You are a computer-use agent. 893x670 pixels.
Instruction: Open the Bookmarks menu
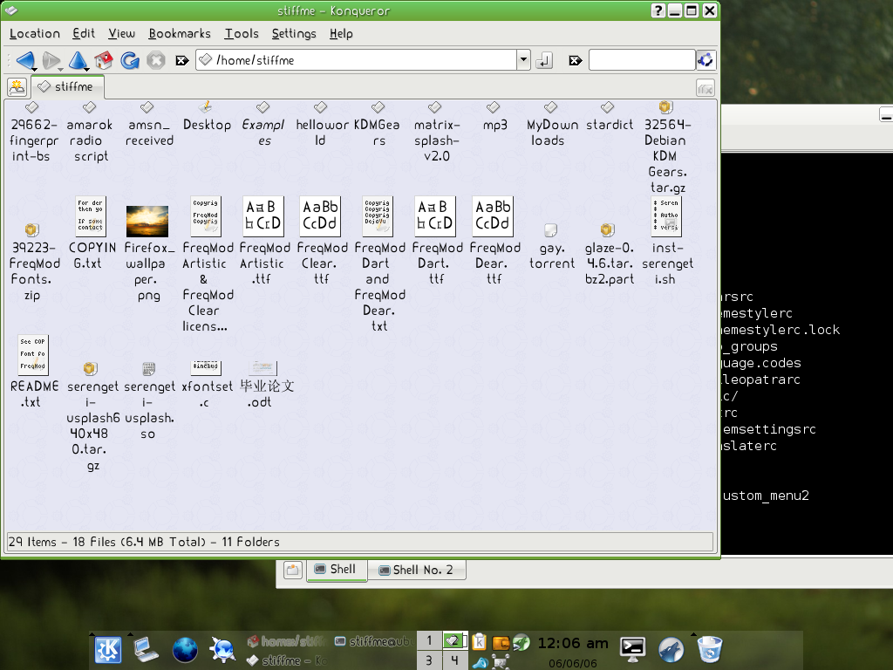pyautogui.click(x=180, y=34)
